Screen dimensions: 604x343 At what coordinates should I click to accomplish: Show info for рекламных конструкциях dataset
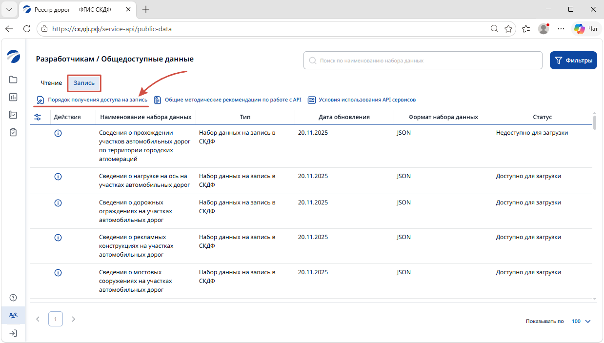pos(58,237)
